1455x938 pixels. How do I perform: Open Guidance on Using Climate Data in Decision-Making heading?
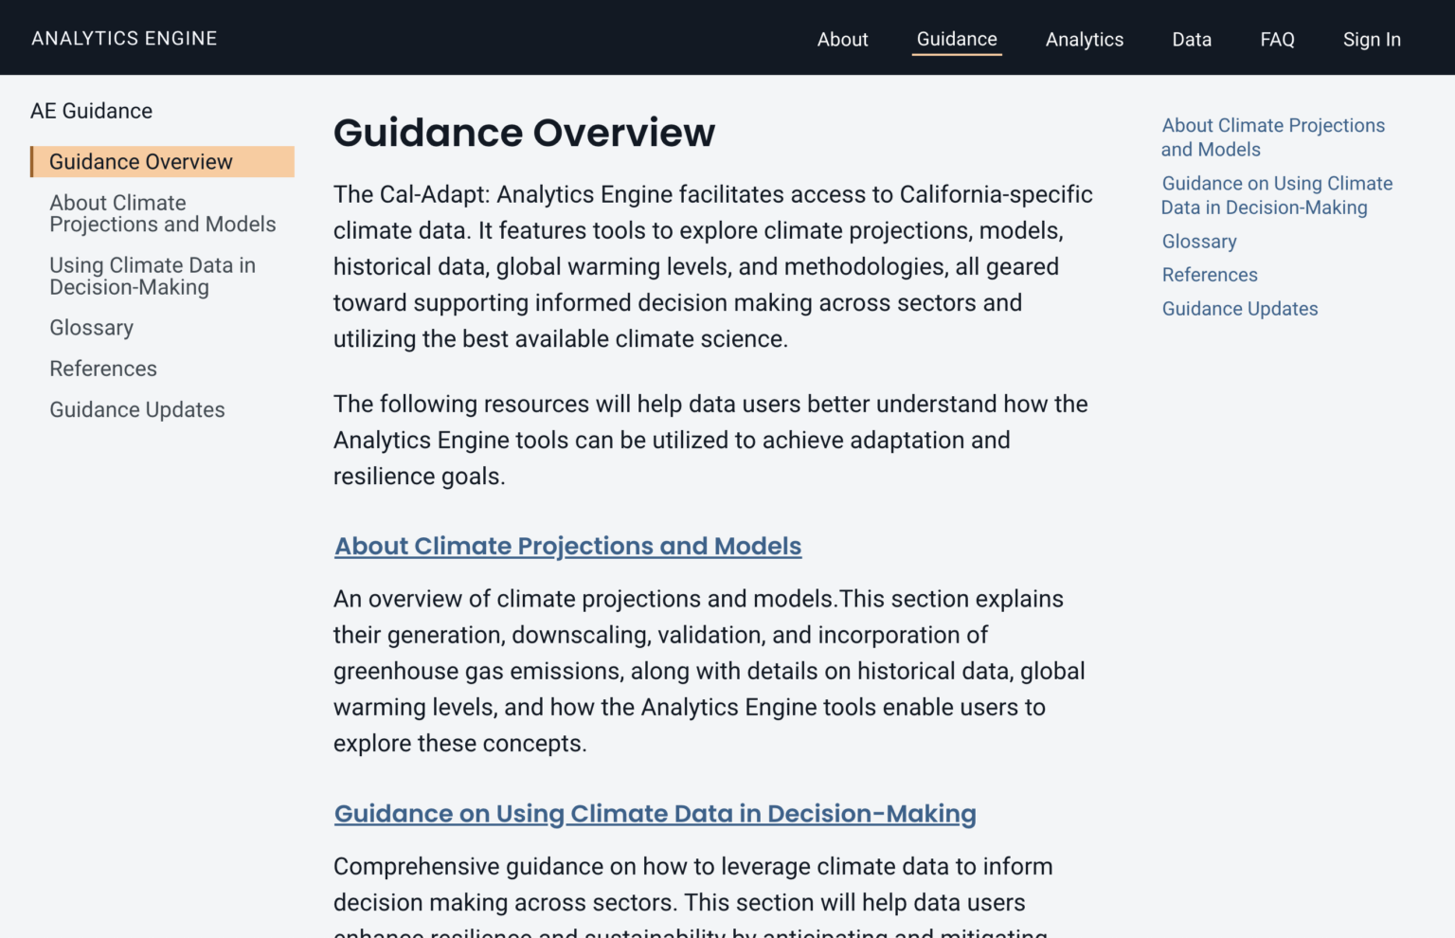click(x=655, y=813)
